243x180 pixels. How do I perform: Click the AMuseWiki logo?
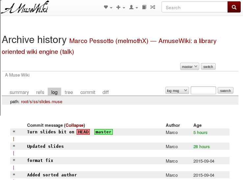25,7
